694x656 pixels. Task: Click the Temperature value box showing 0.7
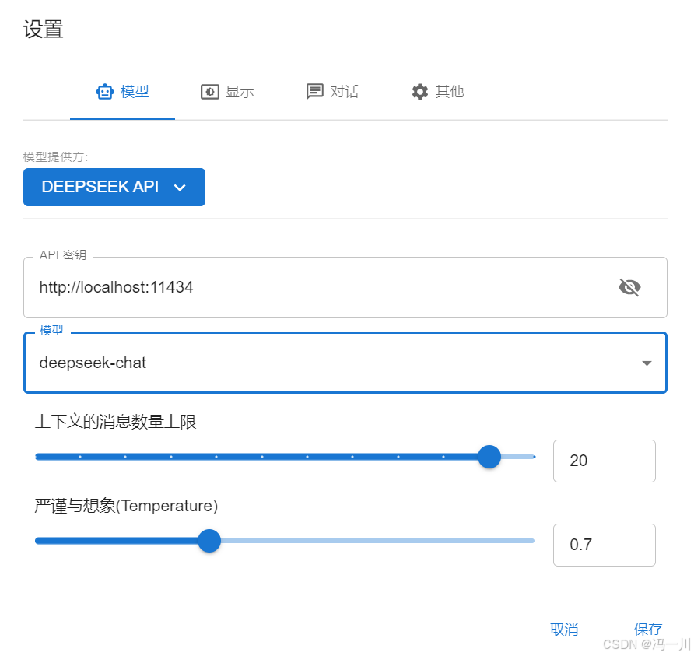(605, 545)
